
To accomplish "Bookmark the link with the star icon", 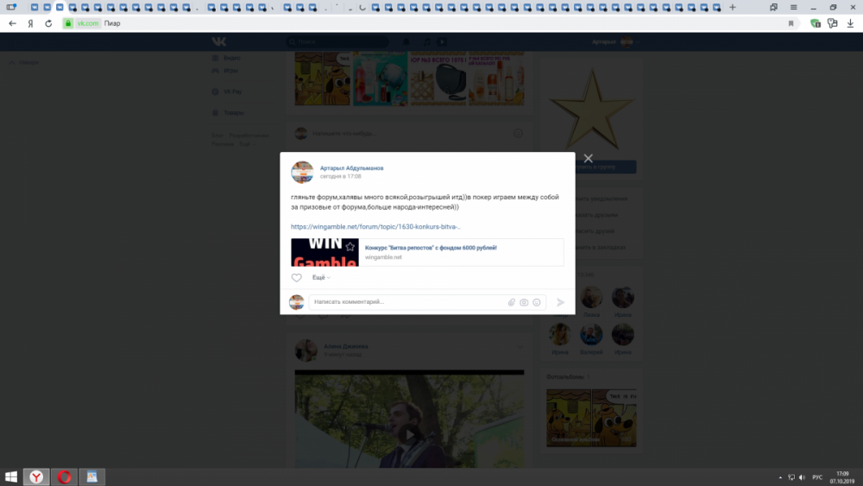I will coord(350,247).
